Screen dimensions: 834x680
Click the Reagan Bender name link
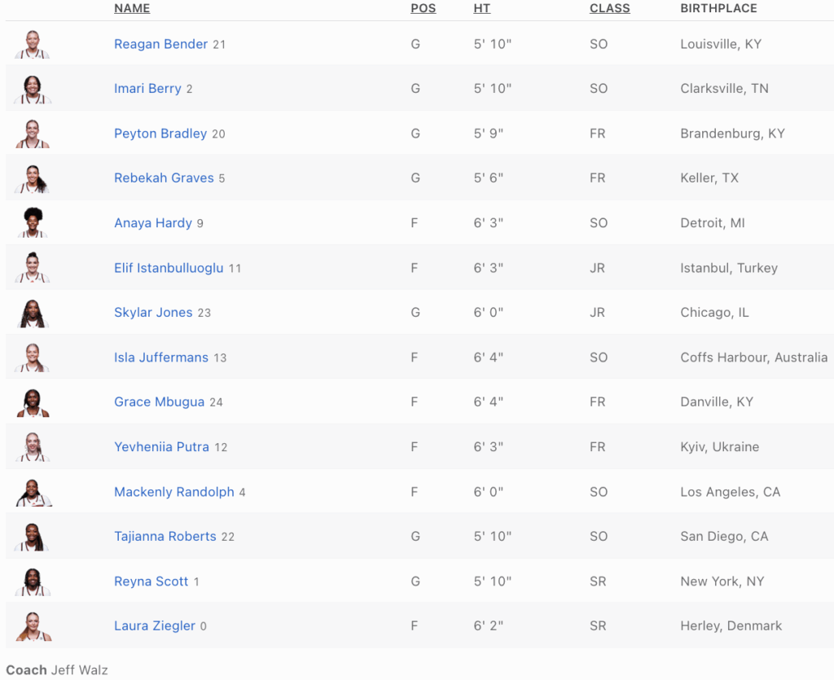160,45
